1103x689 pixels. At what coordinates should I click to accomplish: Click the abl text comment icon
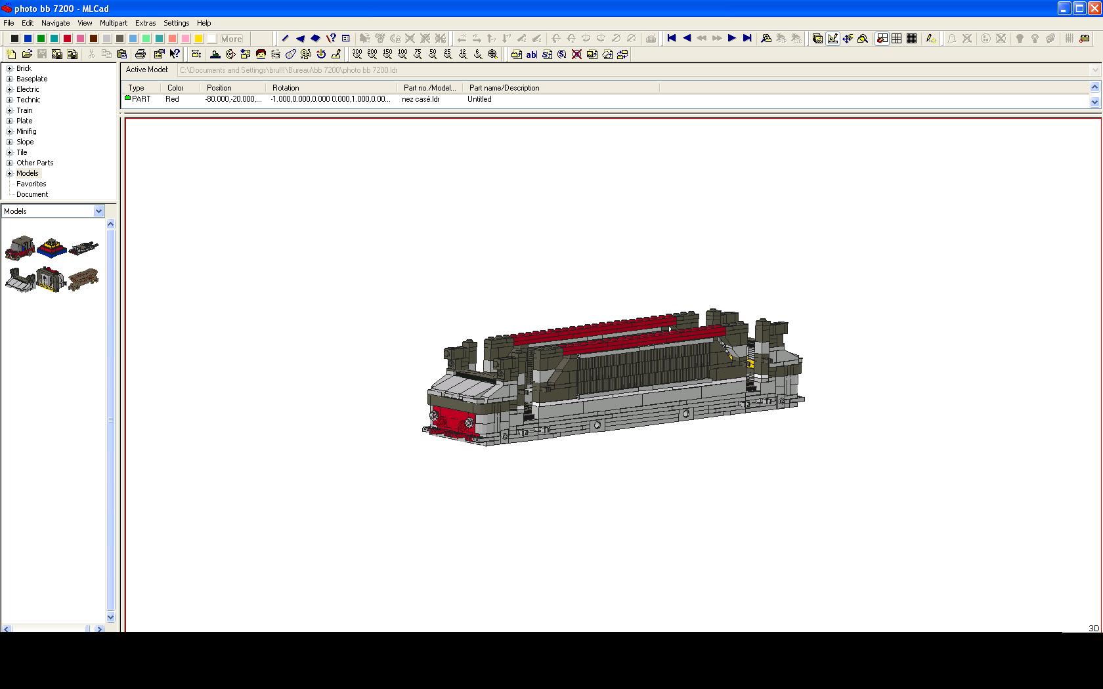click(532, 54)
